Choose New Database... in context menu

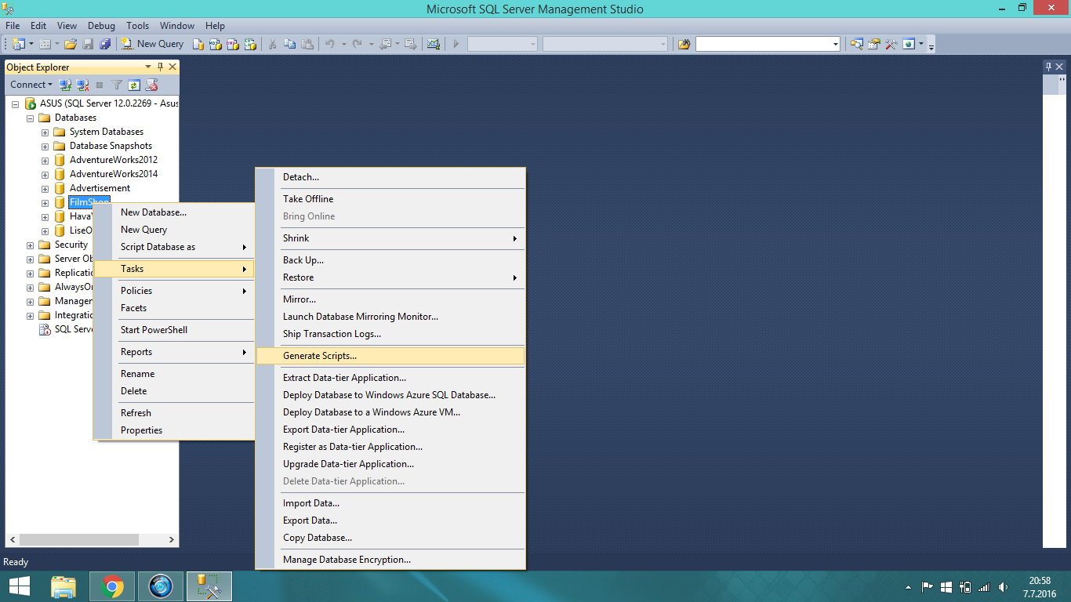coord(174,212)
